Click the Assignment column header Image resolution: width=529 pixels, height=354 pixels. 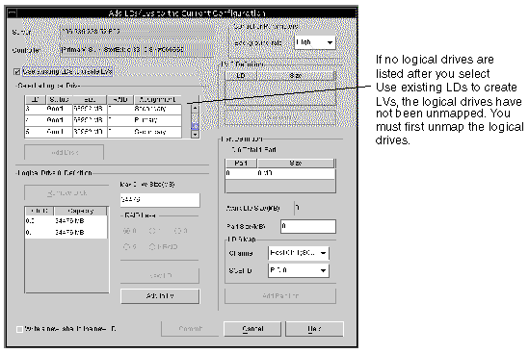(x=158, y=100)
